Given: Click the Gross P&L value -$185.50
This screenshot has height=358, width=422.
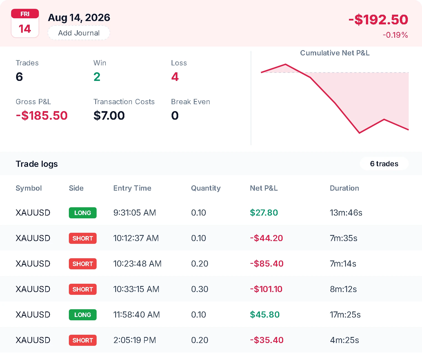Looking at the screenshot, I should point(42,116).
